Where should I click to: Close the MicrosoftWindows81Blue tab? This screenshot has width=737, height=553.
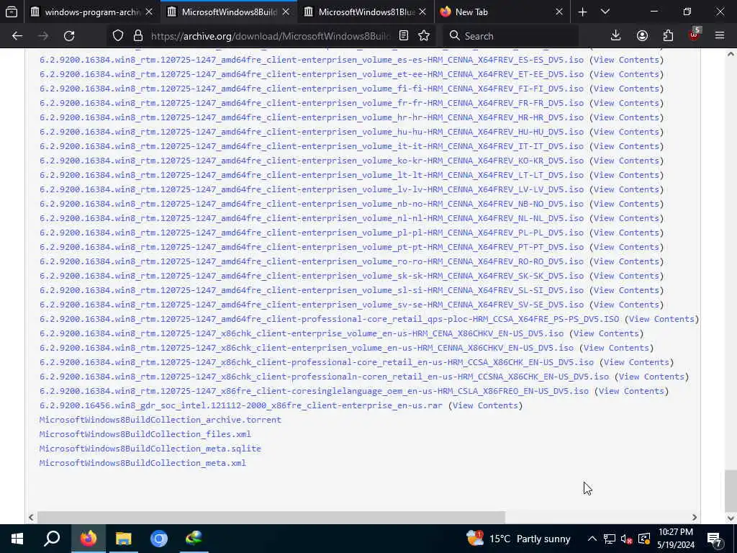[x=422, y=12]
